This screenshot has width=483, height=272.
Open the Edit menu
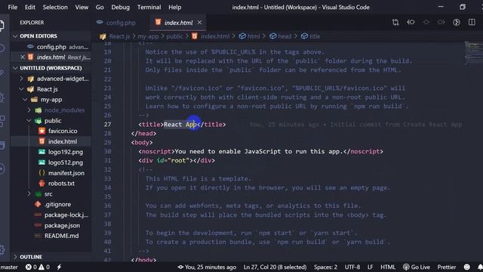point(30,7)
